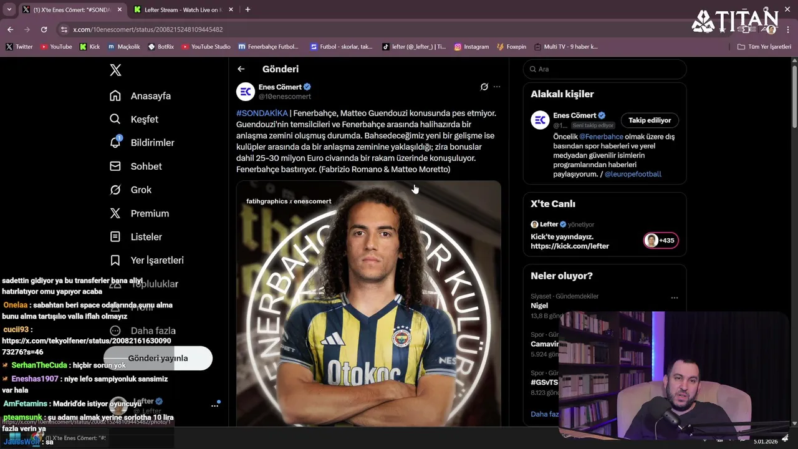798x449 pixels.
Task: Open the lefter TikTok bookmark
Action: 414,47
